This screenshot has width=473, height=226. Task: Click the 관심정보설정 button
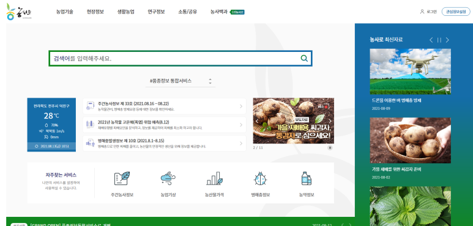tap(456, 12)
